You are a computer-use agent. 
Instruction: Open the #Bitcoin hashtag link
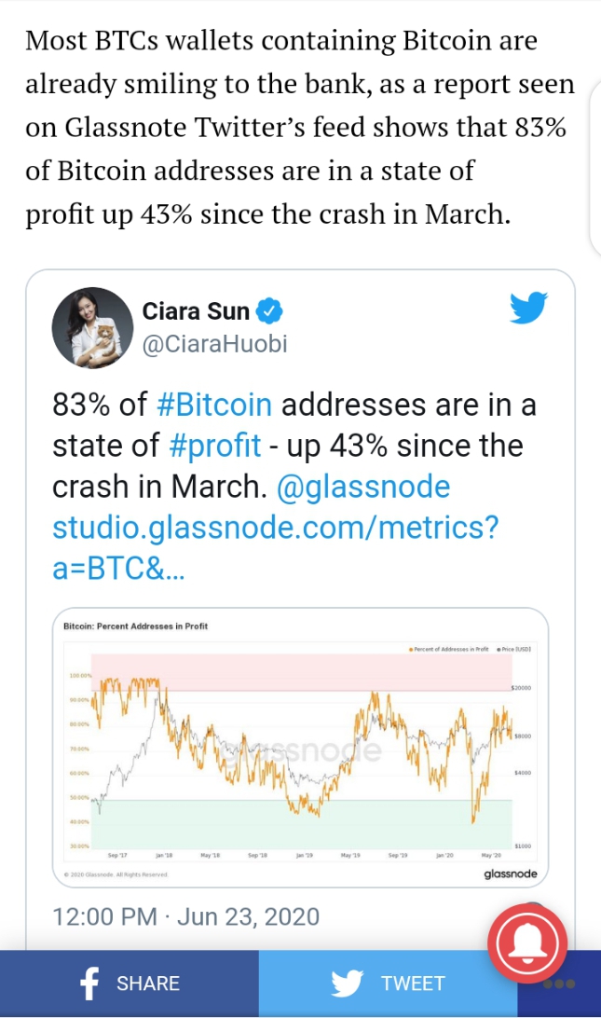point(214,406)
